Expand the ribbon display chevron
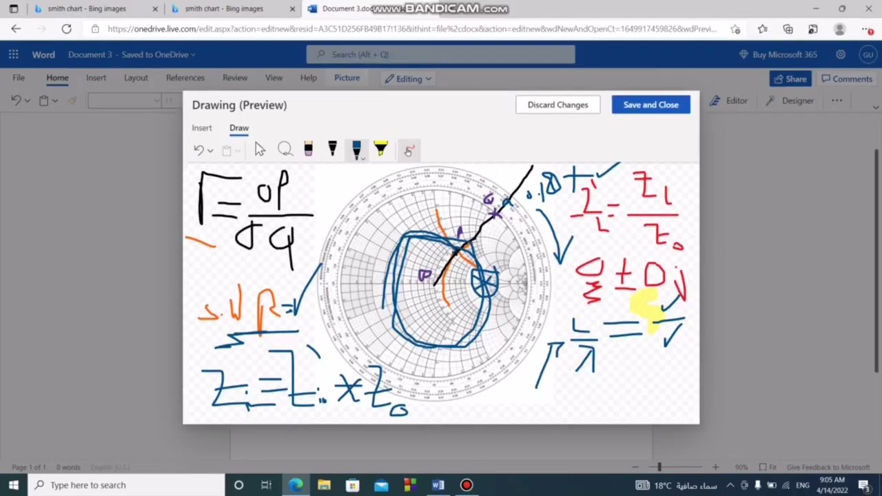Image resolution: width=882 pixels, height=496 pixels. click(875, 107)
